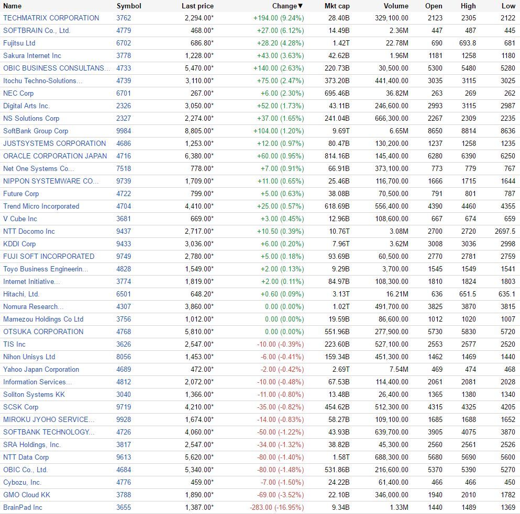Open NTT Data Corp link
The height and width of the screenshot is (514, 520).
point(26,458)
